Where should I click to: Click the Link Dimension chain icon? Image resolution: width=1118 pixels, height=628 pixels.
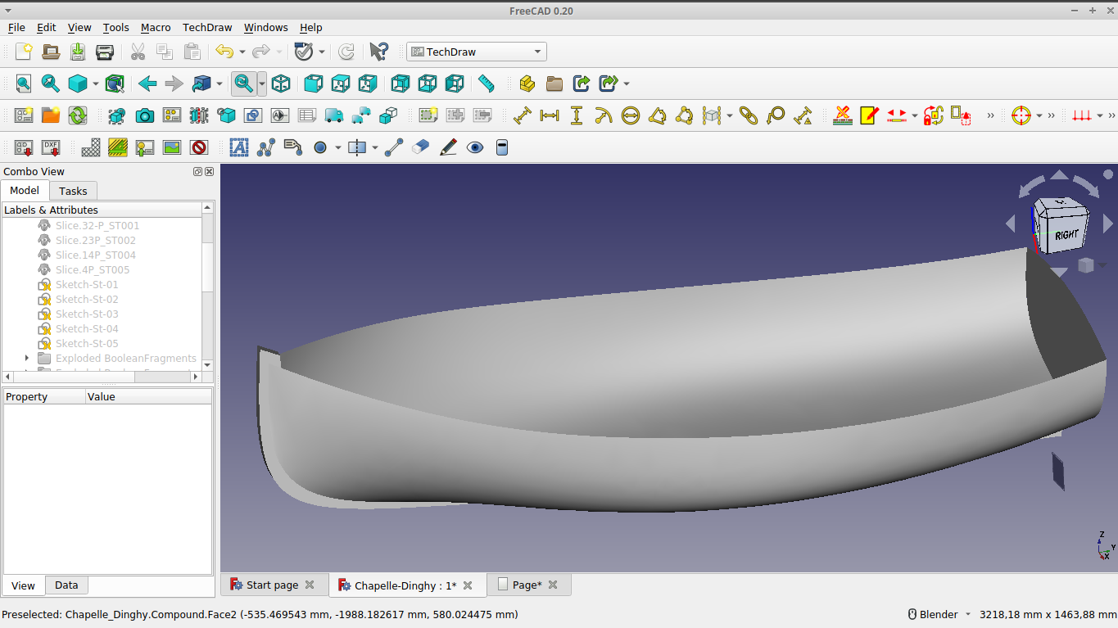click(x=749, y=115)
